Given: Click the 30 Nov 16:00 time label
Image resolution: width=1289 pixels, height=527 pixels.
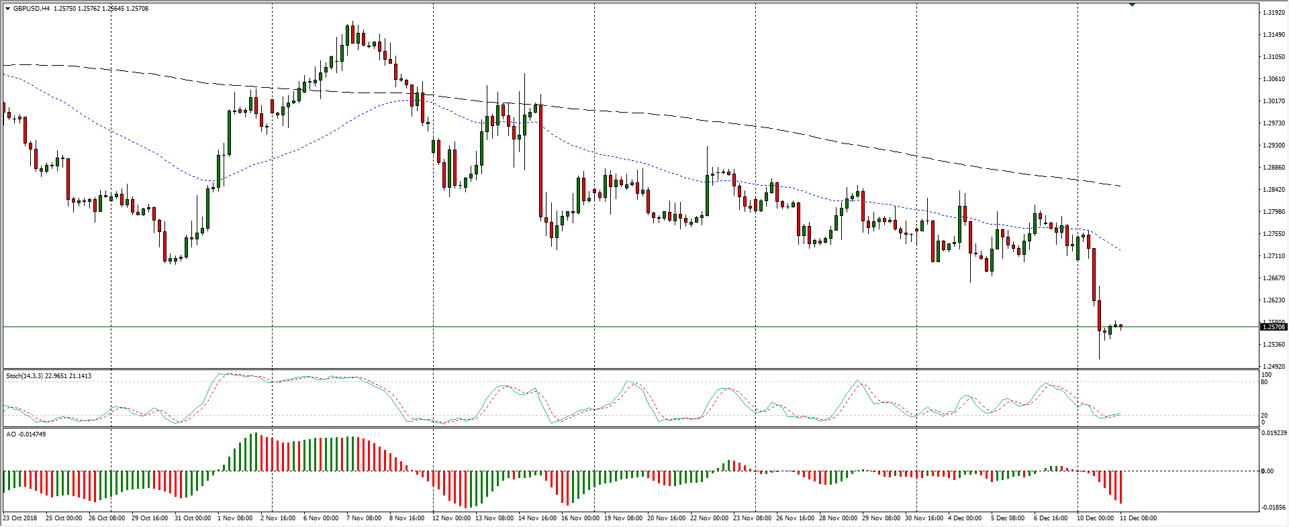Looking at the screenshot, I should tap(924, 518).
